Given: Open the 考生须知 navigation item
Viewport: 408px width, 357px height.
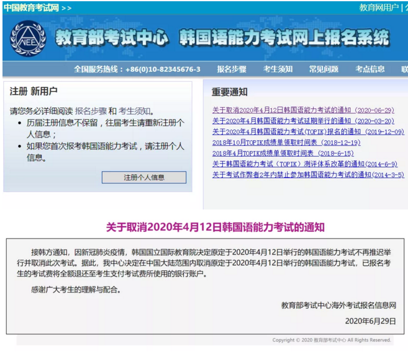Looking at the screenshot, I should (x=278, y=69).
